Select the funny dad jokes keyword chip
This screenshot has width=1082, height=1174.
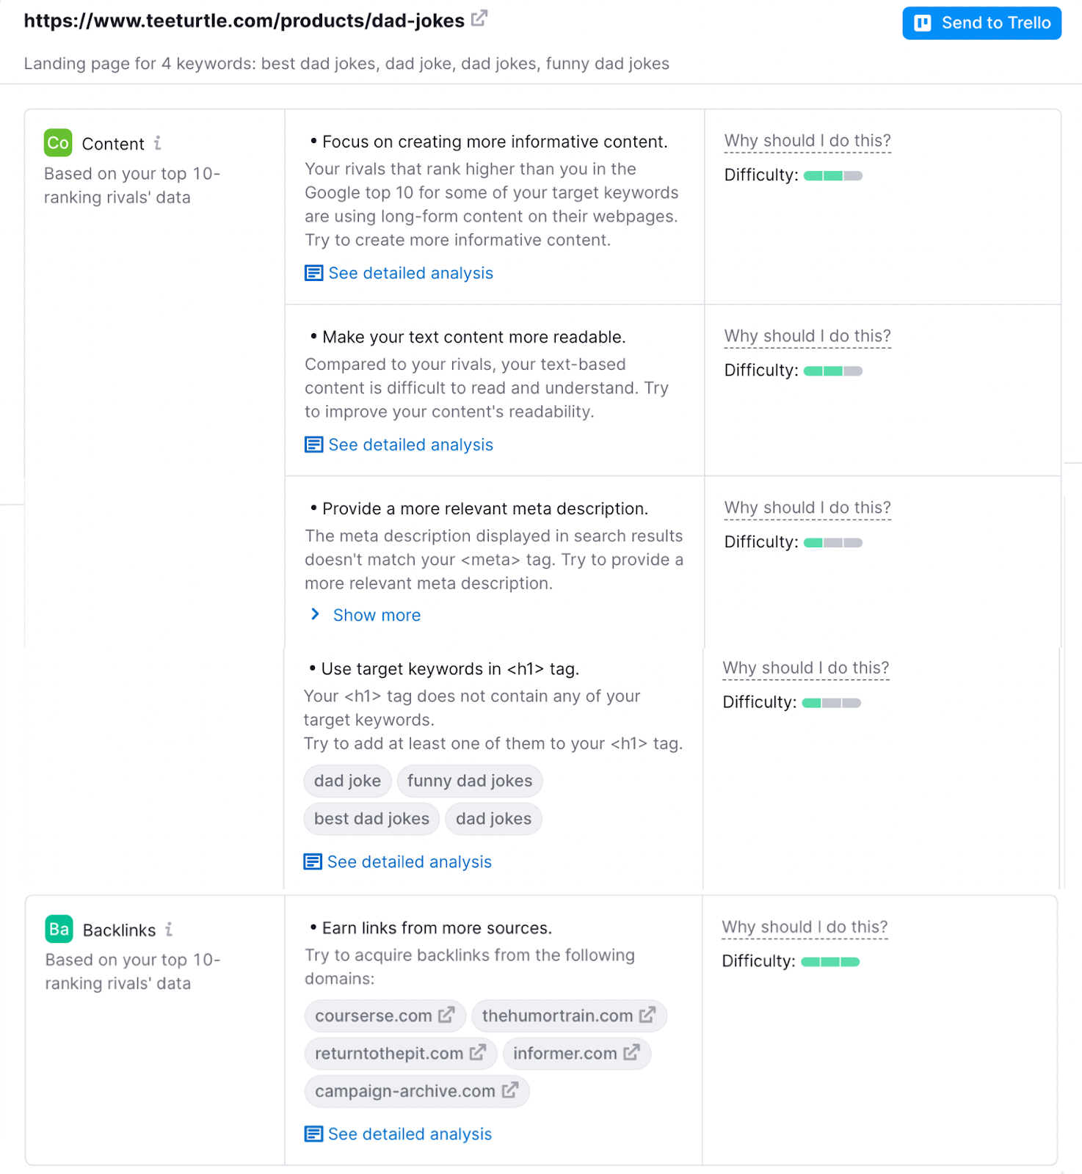470,781
